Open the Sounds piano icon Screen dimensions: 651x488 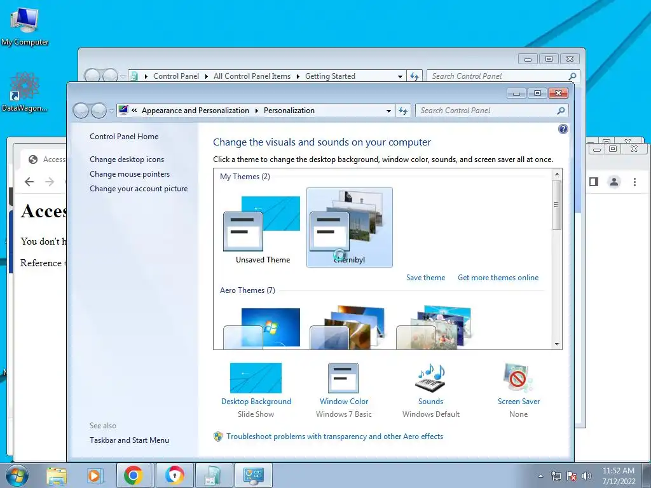(x=430, y=377)
